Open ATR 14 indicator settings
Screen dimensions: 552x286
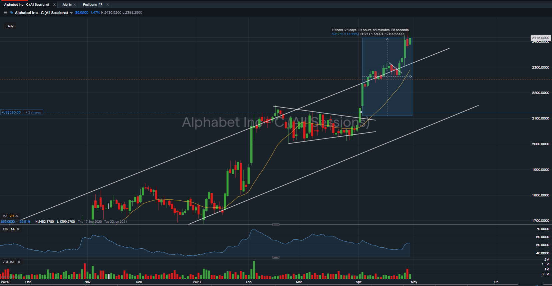click(8, 229)
